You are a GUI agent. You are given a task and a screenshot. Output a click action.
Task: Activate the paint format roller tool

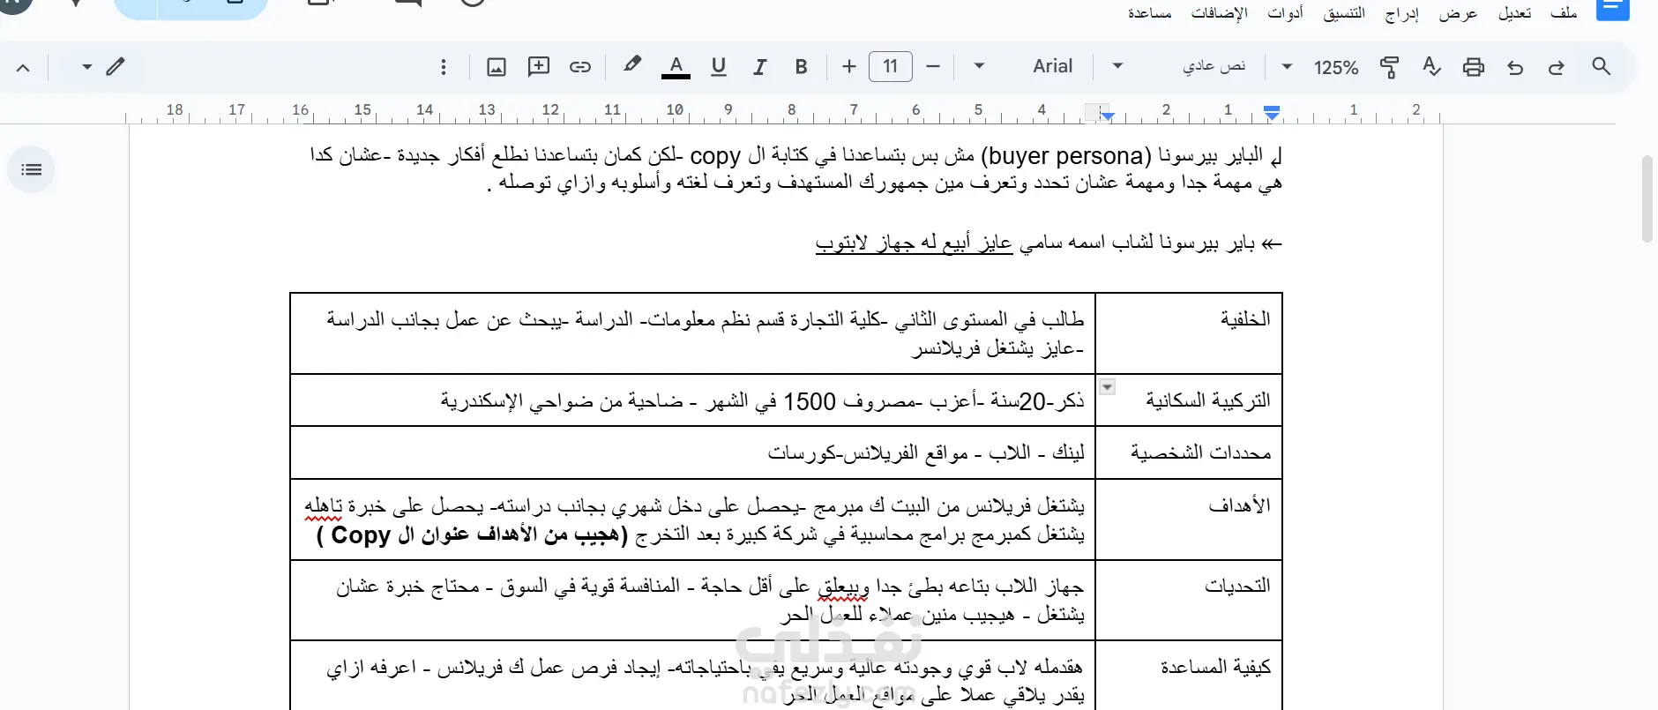(x=1390, y=67)
